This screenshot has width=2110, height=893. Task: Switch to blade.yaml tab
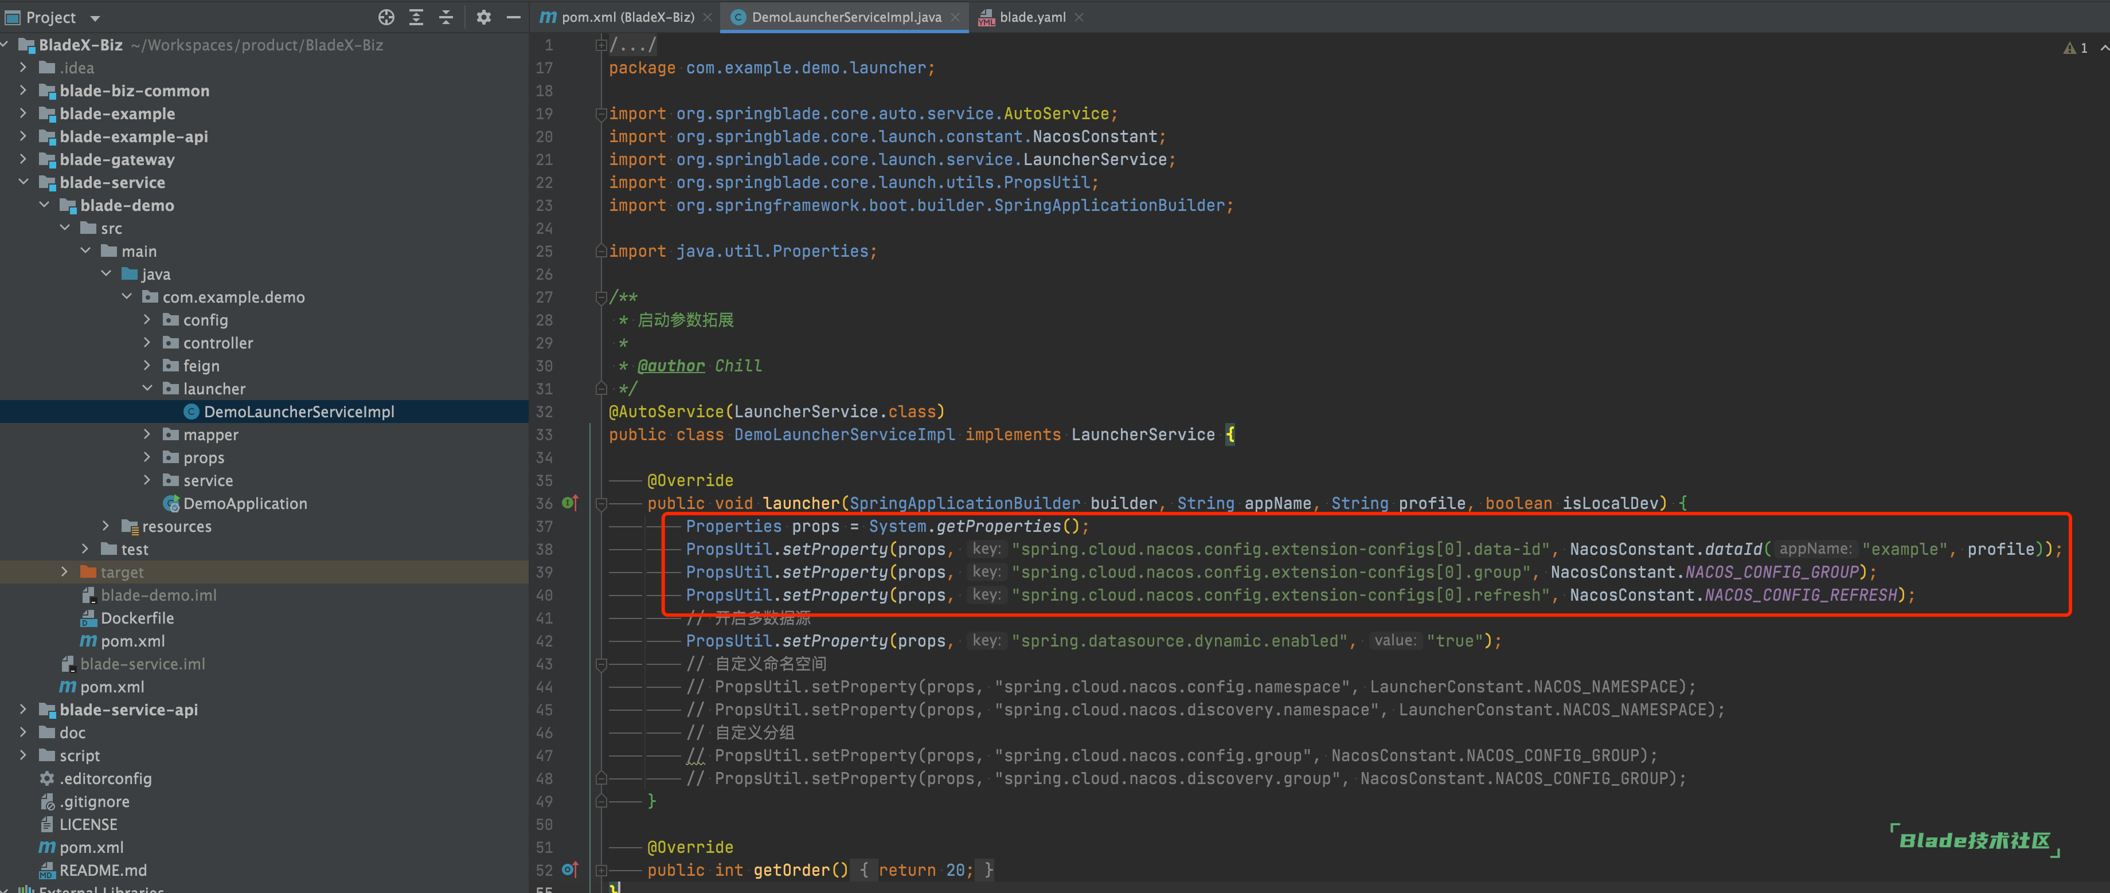1032,17
